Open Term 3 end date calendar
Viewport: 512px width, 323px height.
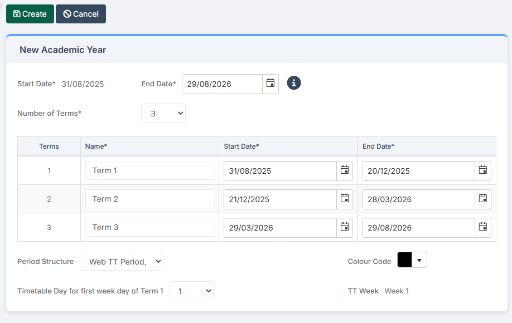[482, 227]
